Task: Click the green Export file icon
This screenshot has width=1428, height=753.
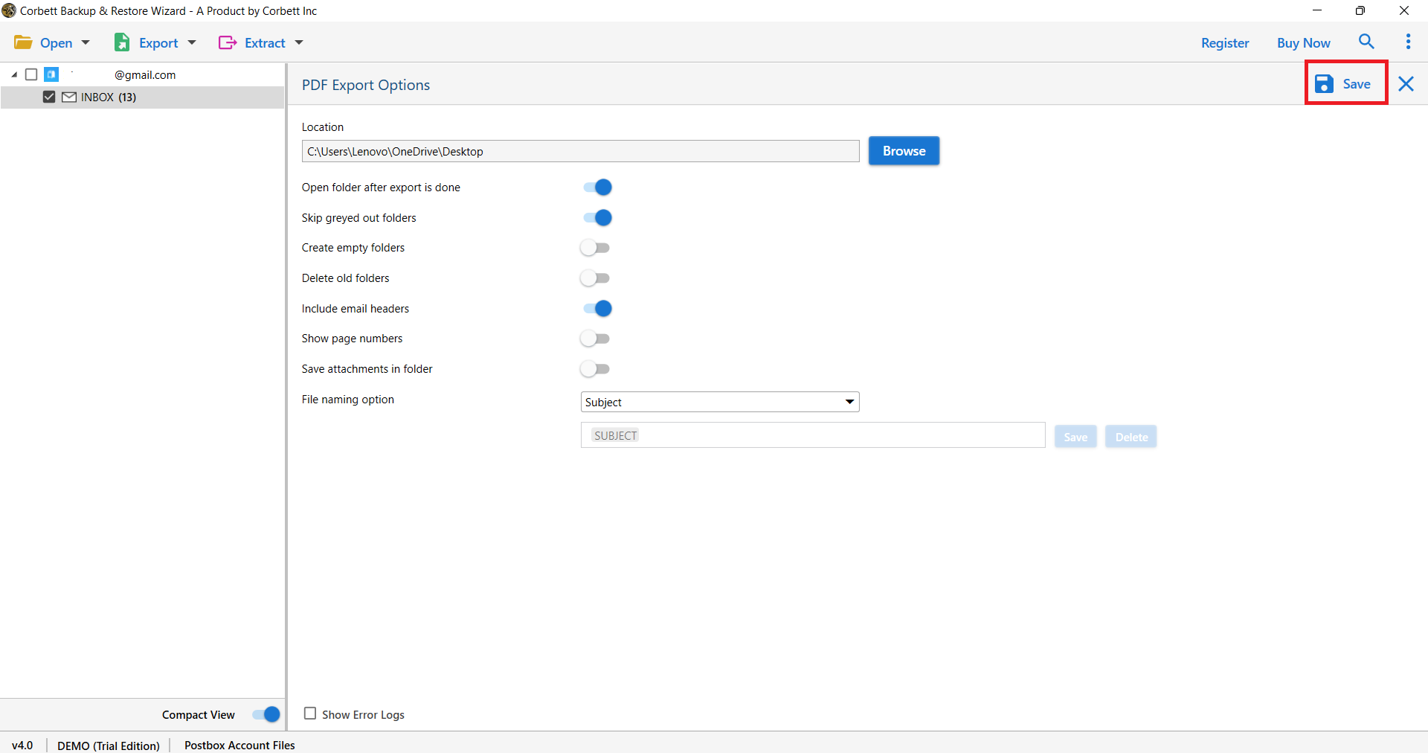Action: [x=122, y=42]
